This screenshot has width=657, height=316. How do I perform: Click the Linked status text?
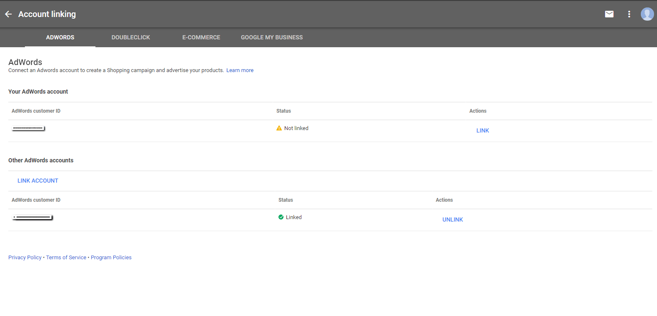point(294,217)
